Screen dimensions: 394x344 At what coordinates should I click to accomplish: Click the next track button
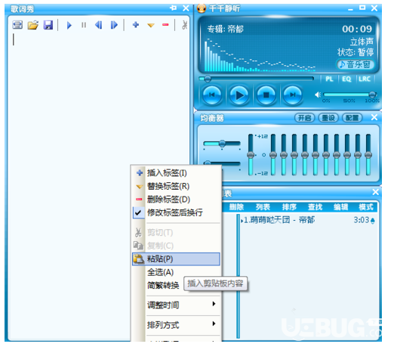coord(293,95)
